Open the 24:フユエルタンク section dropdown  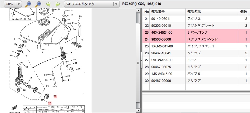(116, 4)
